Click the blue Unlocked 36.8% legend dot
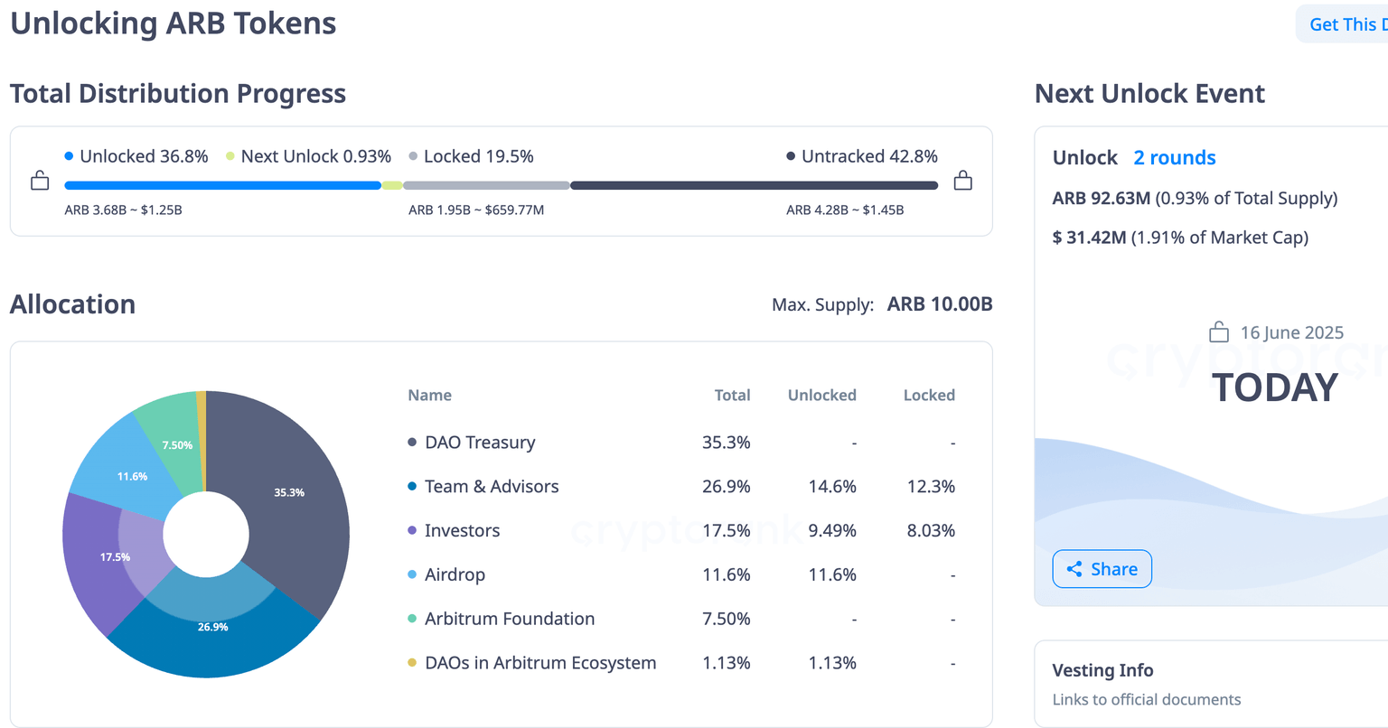This screenshot has width=1388, height=728. (69, 156)
